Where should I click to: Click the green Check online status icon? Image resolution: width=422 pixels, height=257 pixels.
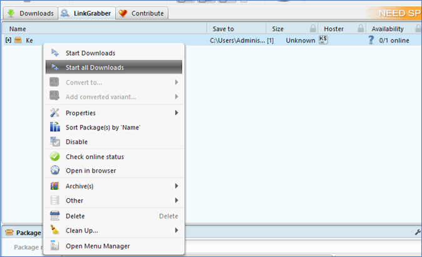tap(54, 156)
